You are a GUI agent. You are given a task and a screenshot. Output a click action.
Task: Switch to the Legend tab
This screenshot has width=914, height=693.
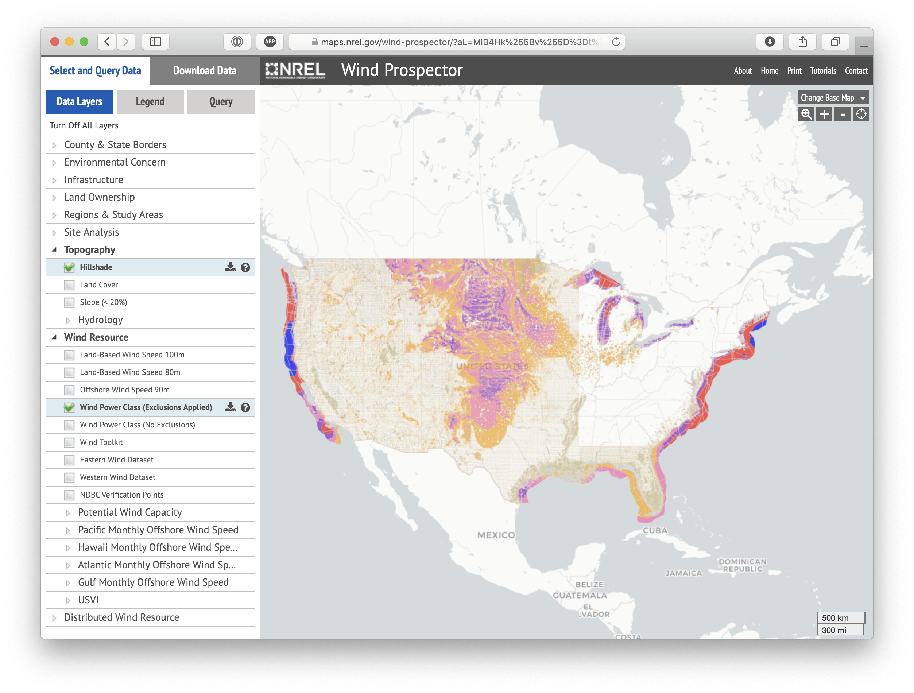click(x=150, y=102)
